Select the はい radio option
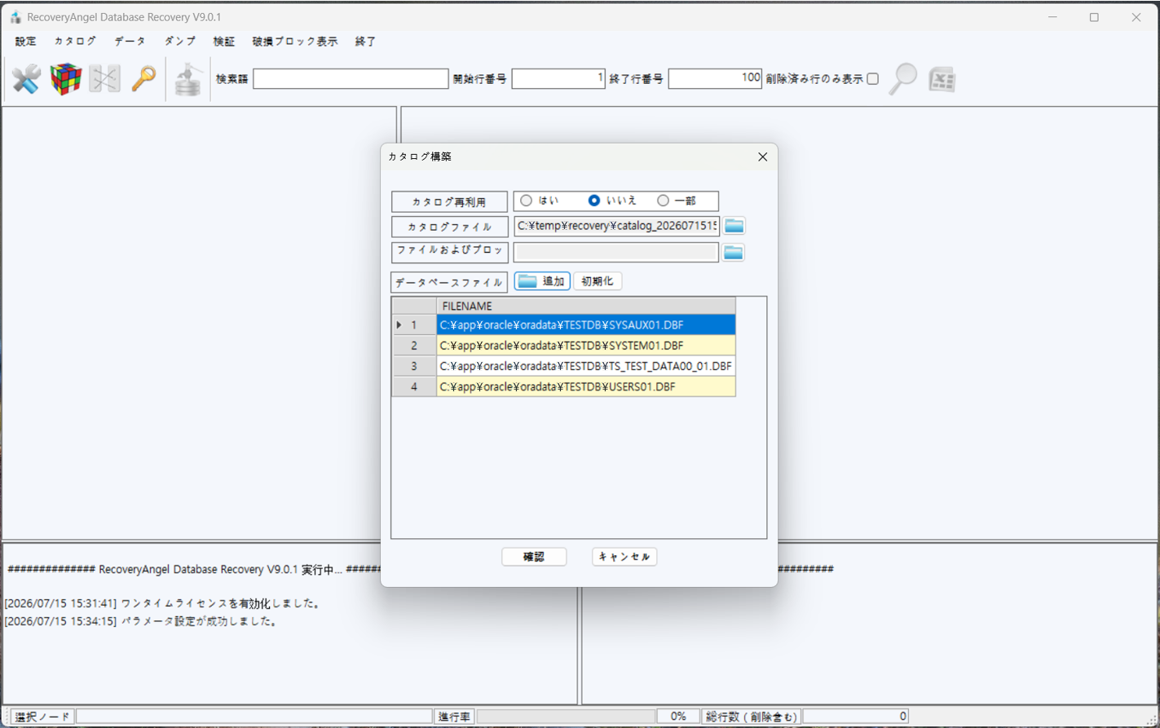 coord(527,201)
